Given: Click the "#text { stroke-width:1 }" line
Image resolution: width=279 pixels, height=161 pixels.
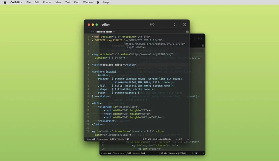Looking at the screenshot, I should point(118,93).
